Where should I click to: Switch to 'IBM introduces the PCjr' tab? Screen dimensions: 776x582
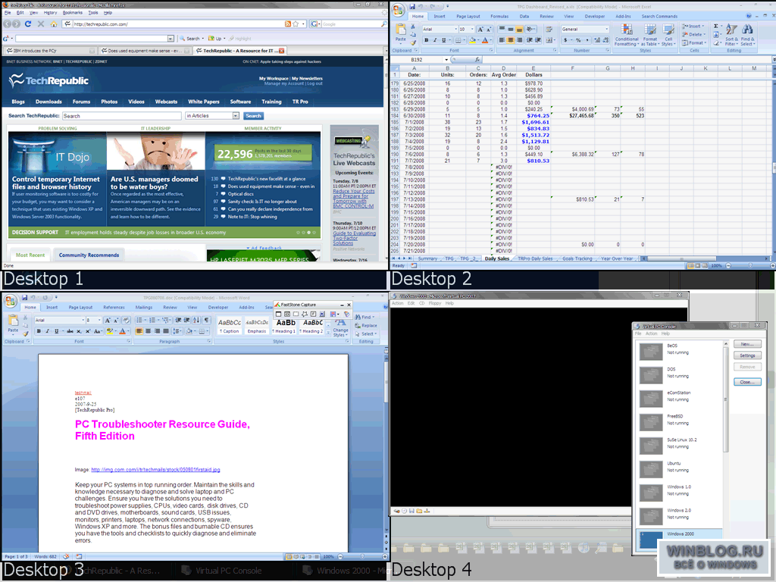pyautogui.click(x=50, y=51)
